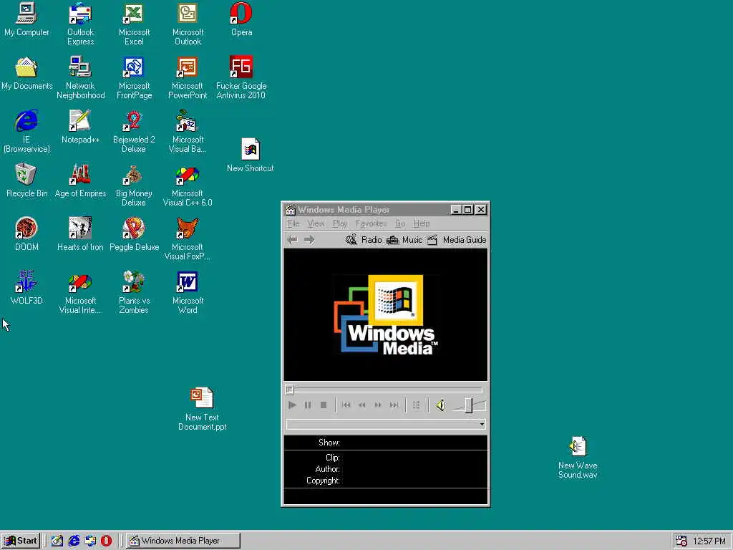Open Radio in Media Player toolbar

click(364, 240)
